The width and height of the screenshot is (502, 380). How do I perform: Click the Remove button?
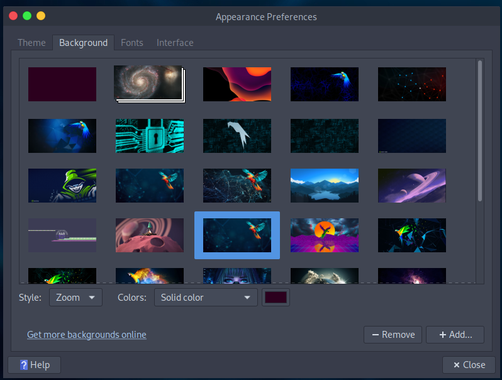point(393,335)
